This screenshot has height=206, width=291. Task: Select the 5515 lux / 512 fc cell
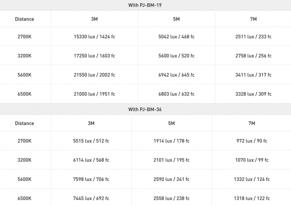[x=91, y=141]
